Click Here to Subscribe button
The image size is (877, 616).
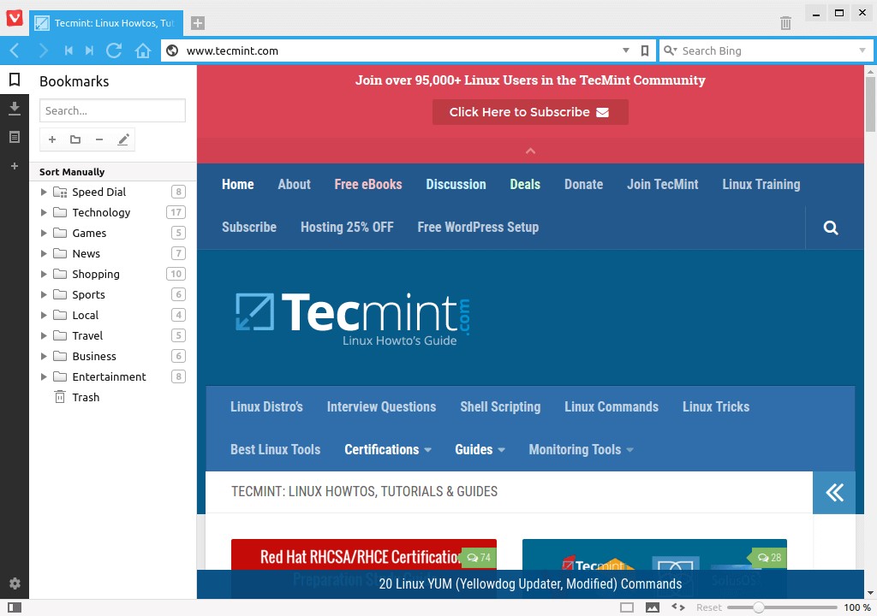coord(530,112)
